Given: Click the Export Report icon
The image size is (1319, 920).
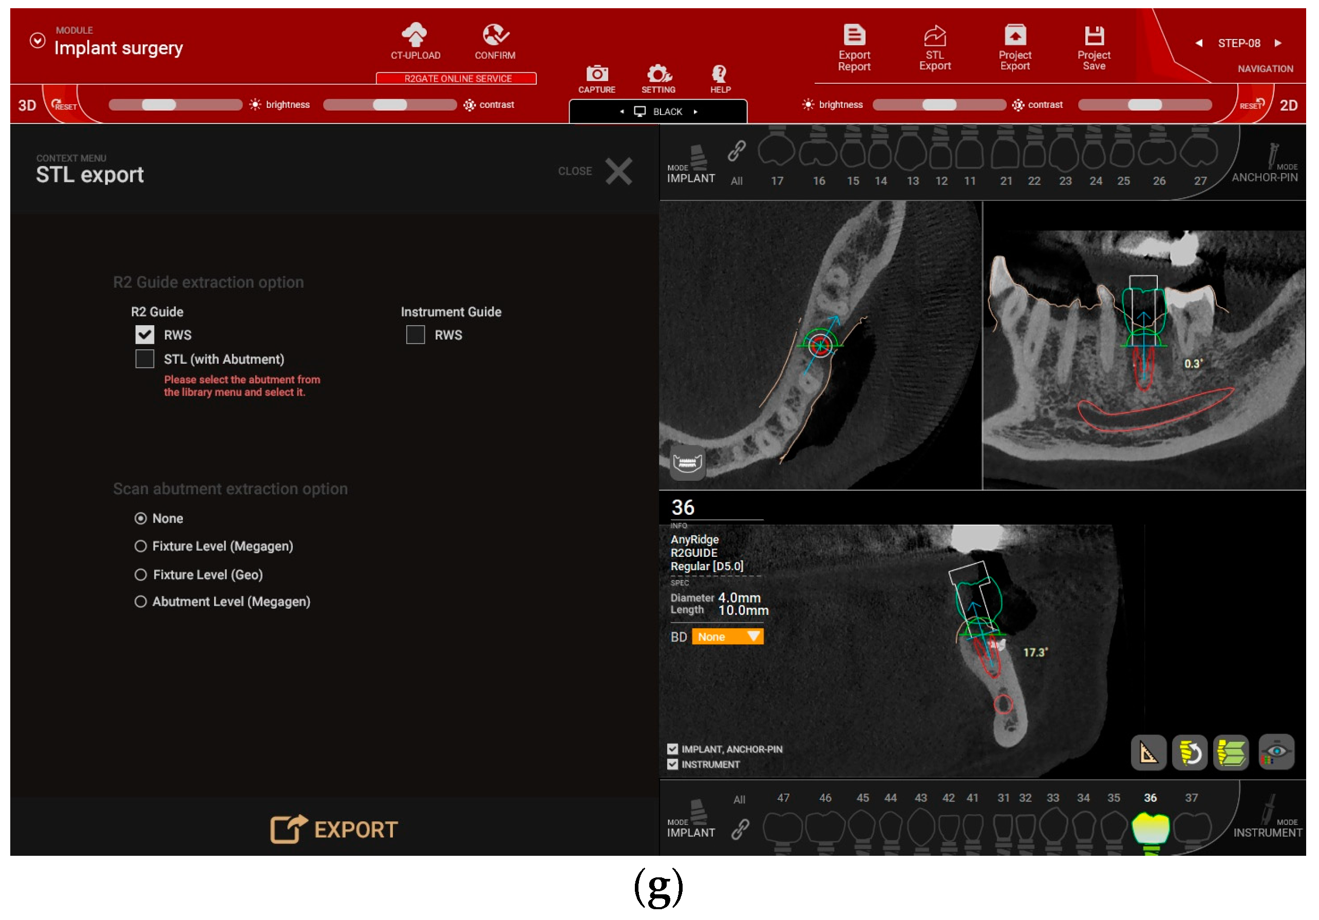Looking at the screenshot, I should pos(854,35).
